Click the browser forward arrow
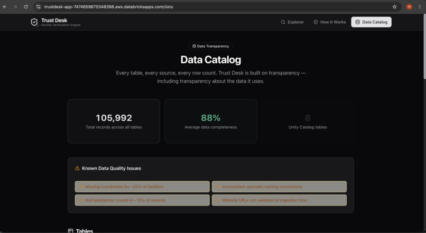This screenshot has width=426, height=233. click(15, 7)
